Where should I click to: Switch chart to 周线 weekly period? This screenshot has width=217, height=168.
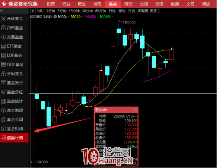click(122, 11)
